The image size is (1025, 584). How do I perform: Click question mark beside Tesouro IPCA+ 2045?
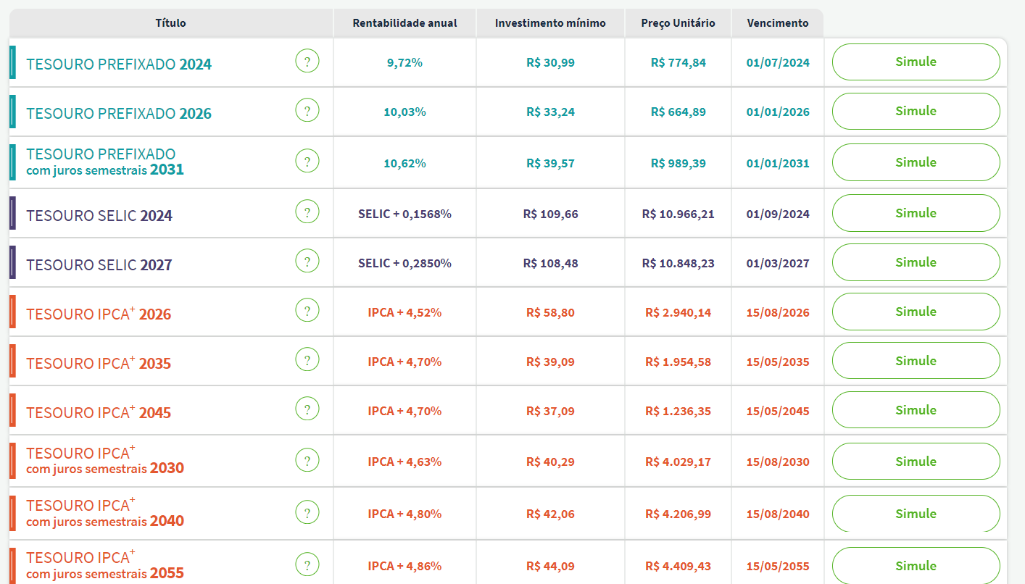[307, 409]
